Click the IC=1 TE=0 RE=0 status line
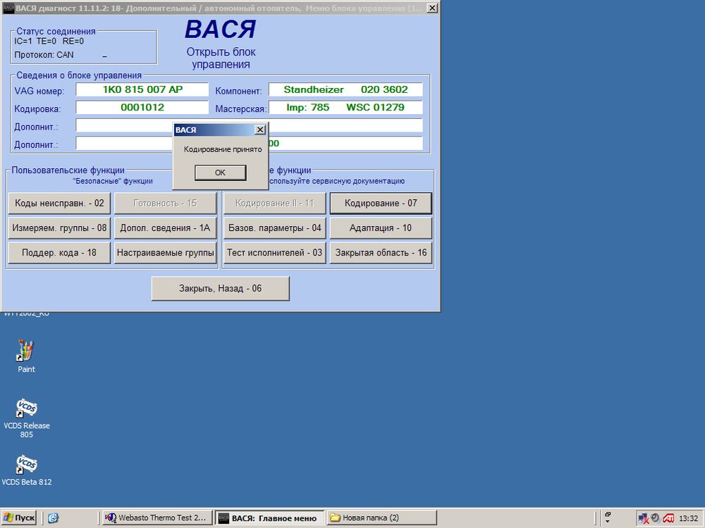 [49, 42]
